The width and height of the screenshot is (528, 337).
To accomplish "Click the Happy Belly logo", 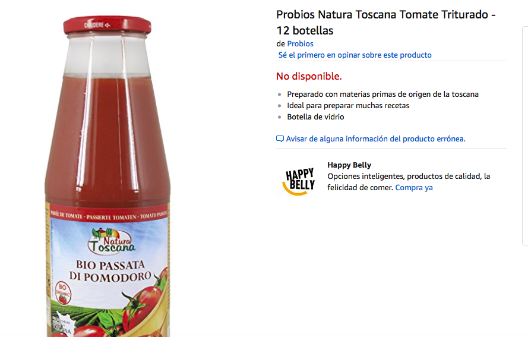I will [299, 181].
